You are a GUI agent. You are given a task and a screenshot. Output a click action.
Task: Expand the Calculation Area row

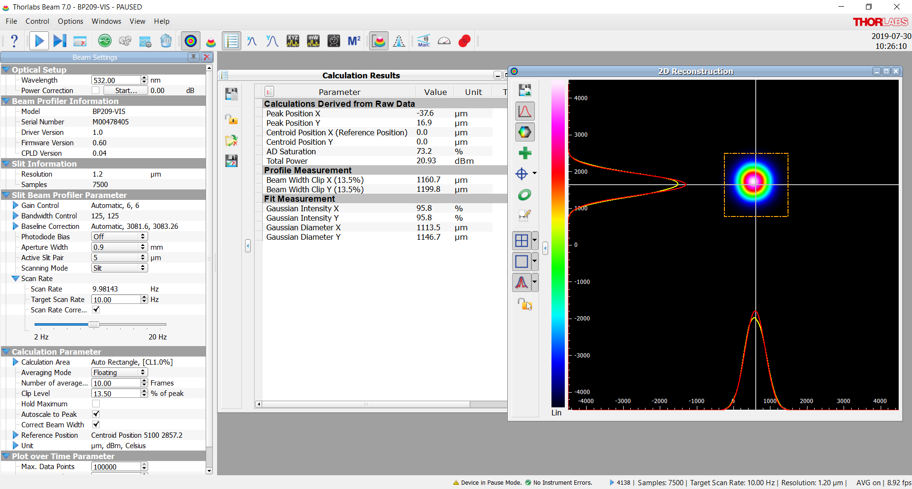click(16, 362)
